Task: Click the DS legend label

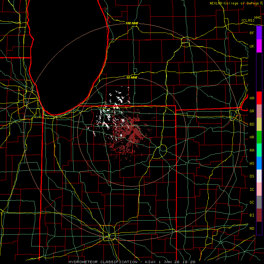Action: (252, 176)
